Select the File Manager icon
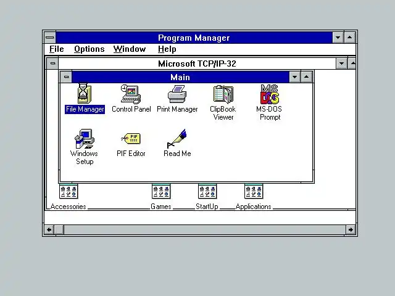This screenshot has width=395, height=296. tap(85, 94)
